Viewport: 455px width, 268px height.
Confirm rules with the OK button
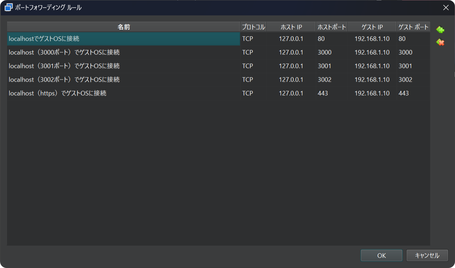point(381,255)
